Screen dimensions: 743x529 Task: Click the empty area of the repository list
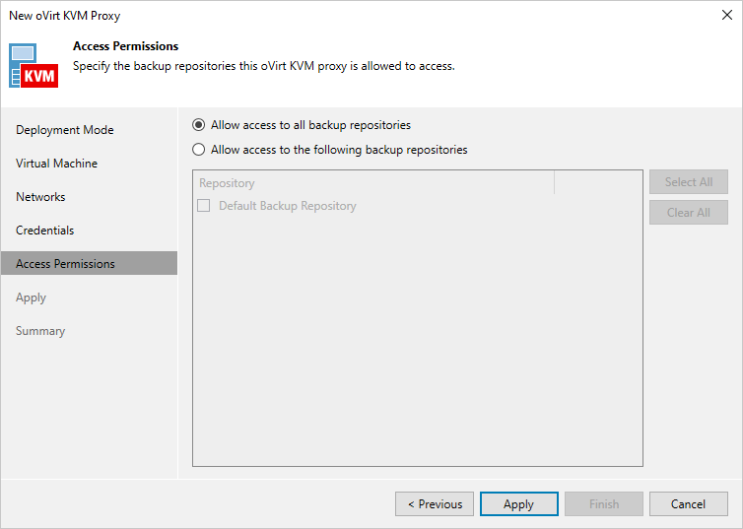(x=417, y=345)
